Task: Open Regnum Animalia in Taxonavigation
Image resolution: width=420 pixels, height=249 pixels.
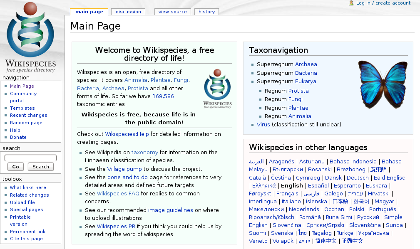Action: [300, 116]
